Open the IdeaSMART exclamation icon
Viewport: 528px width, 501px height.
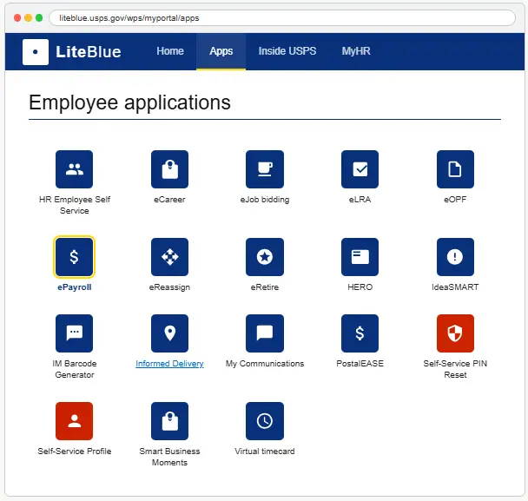click(455, 257)
